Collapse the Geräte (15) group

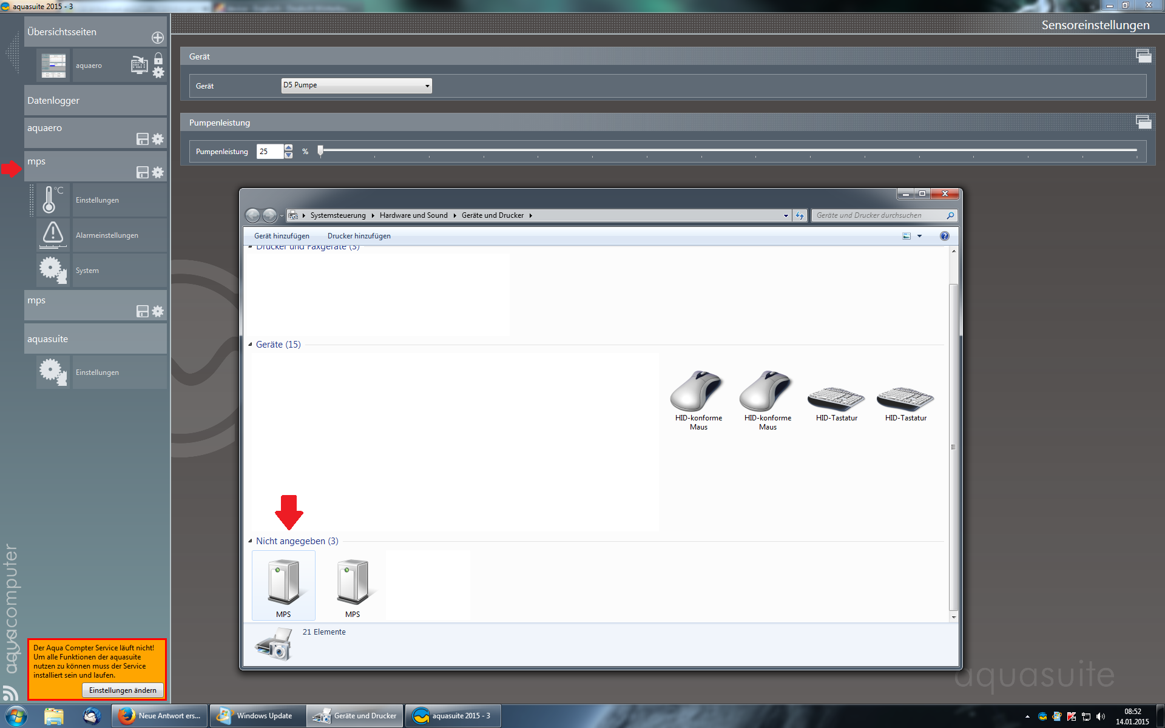[250, 345]
